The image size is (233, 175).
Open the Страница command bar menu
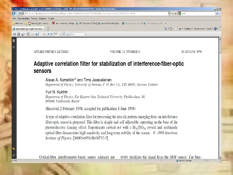pyautogui.click(x=188, y=29)
